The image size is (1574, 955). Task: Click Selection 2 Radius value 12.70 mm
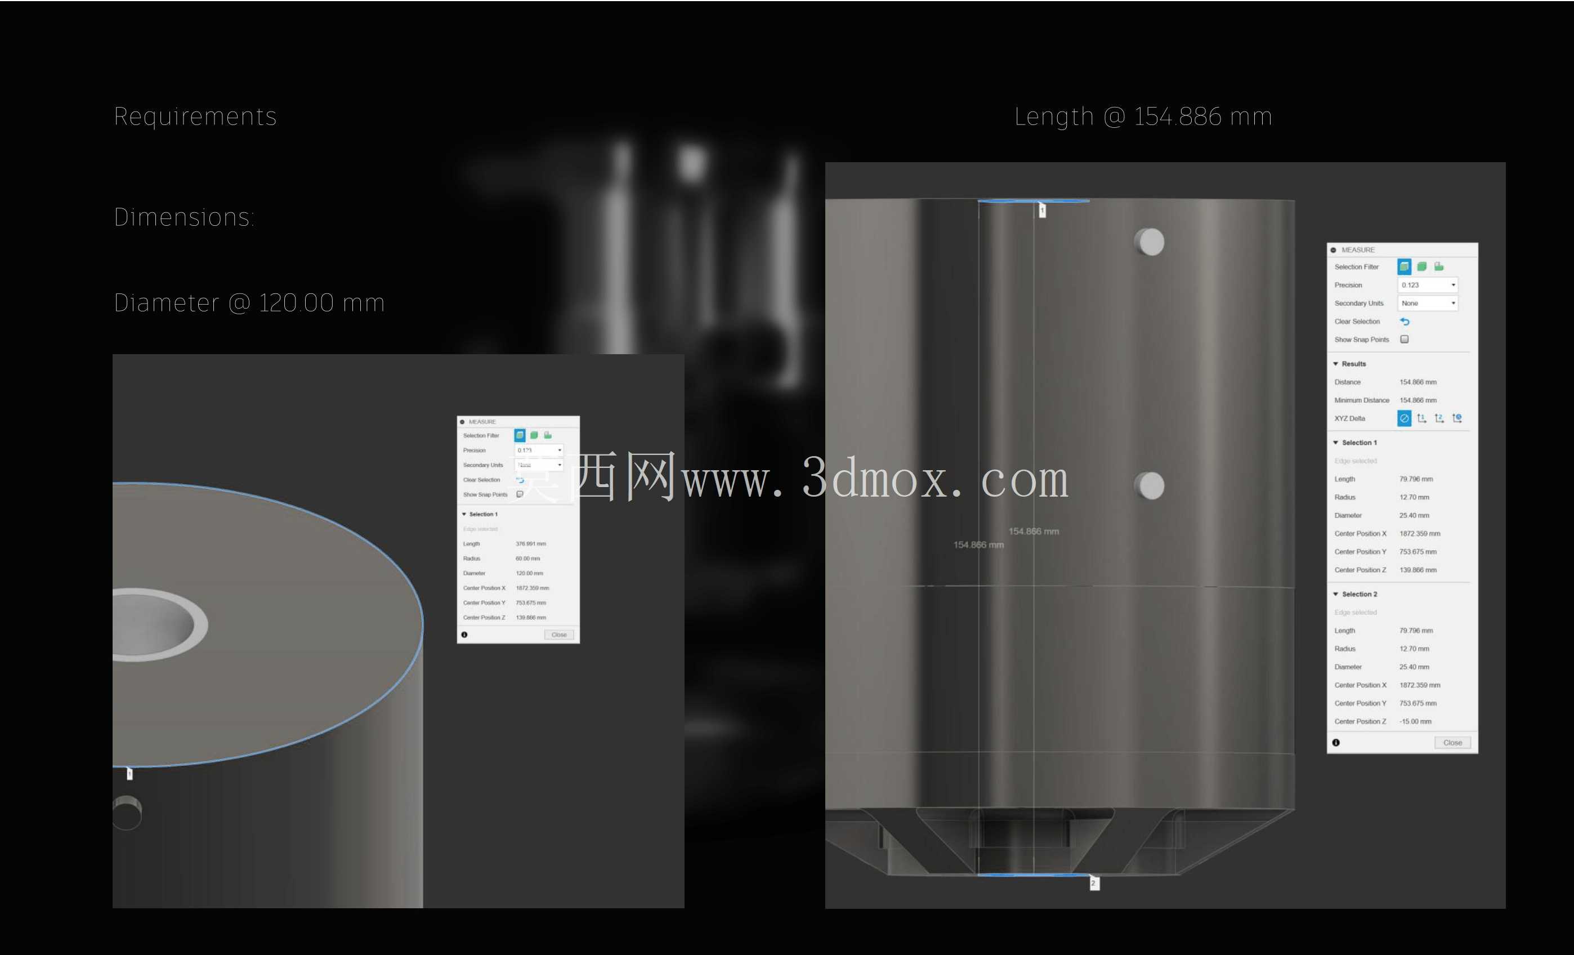(x=1414, y=648)
